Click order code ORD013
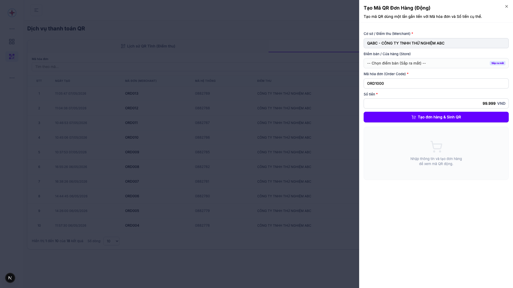 pos(132,93)
